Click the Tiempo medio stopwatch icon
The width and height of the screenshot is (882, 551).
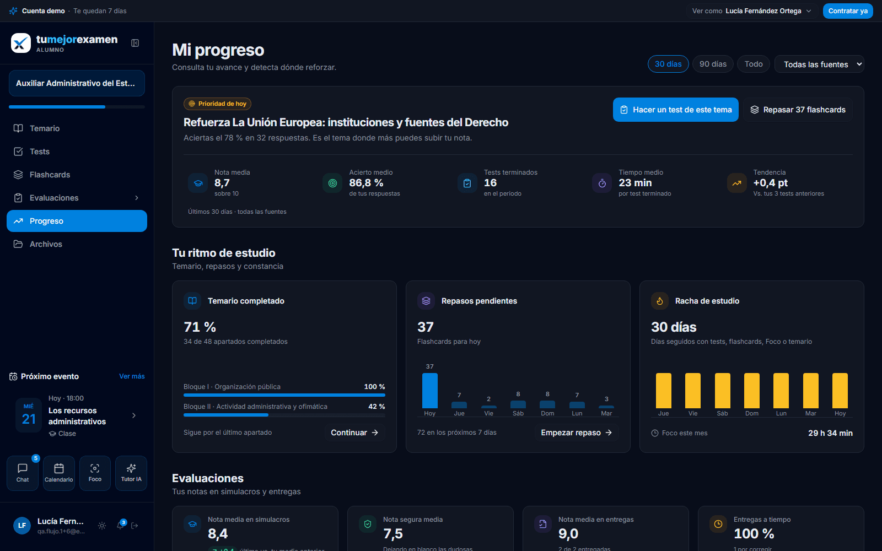click(602, 183)
